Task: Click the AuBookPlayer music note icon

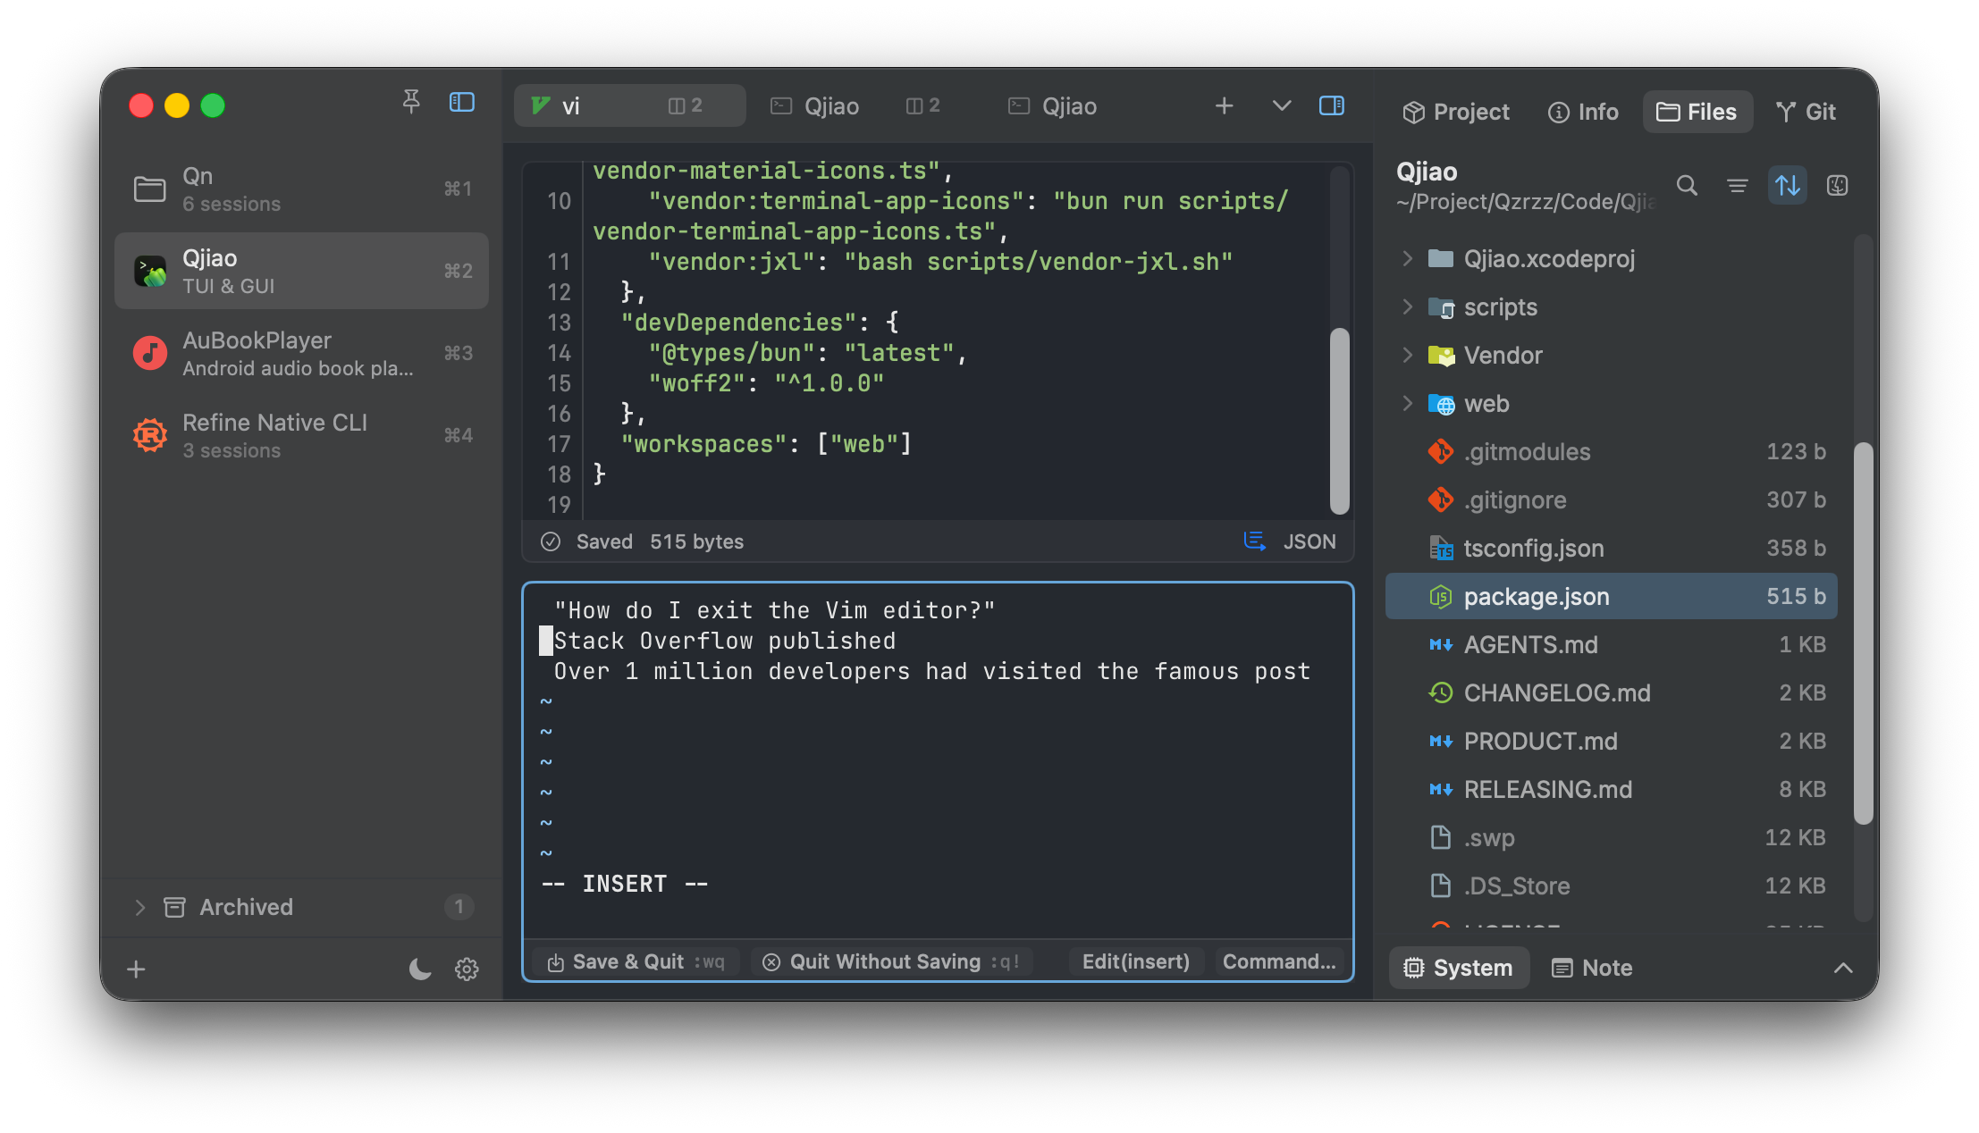Action: [x=149, y=353]
